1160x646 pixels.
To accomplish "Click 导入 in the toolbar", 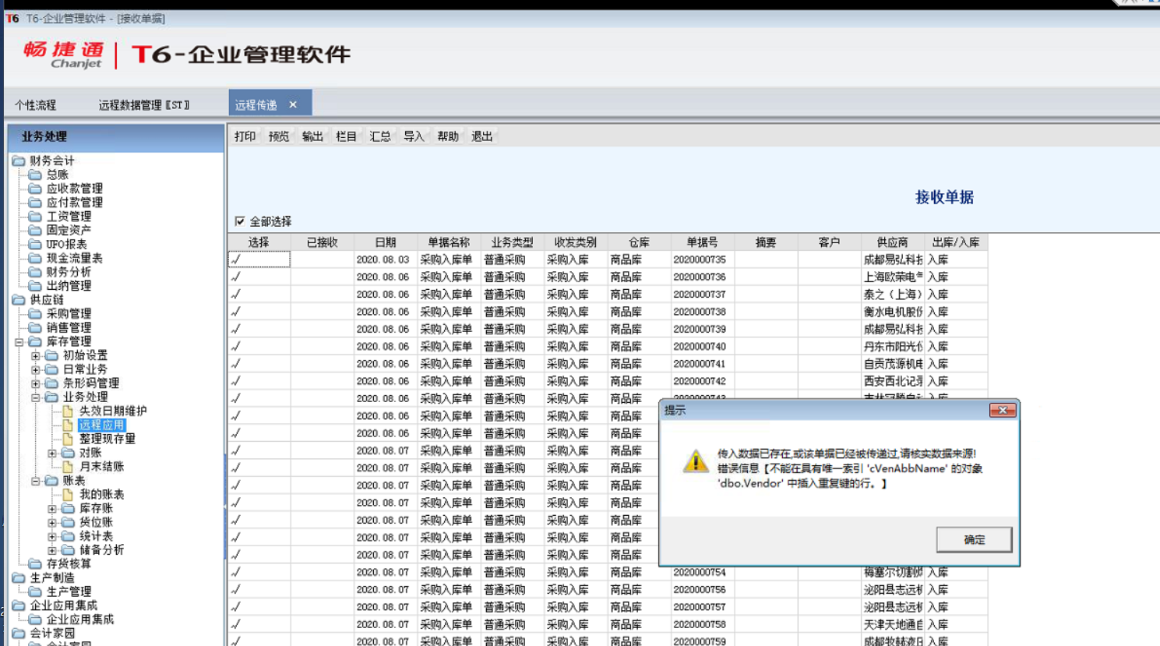I will [x=414, y=136].
